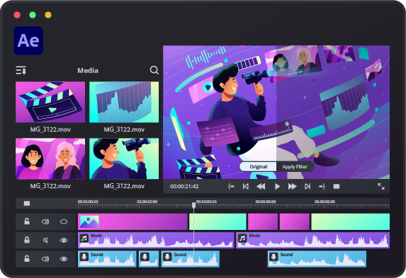Toggle visibility oval on video track
The height and width of the screenshot is (278, 406).
(x=64, y=221)
